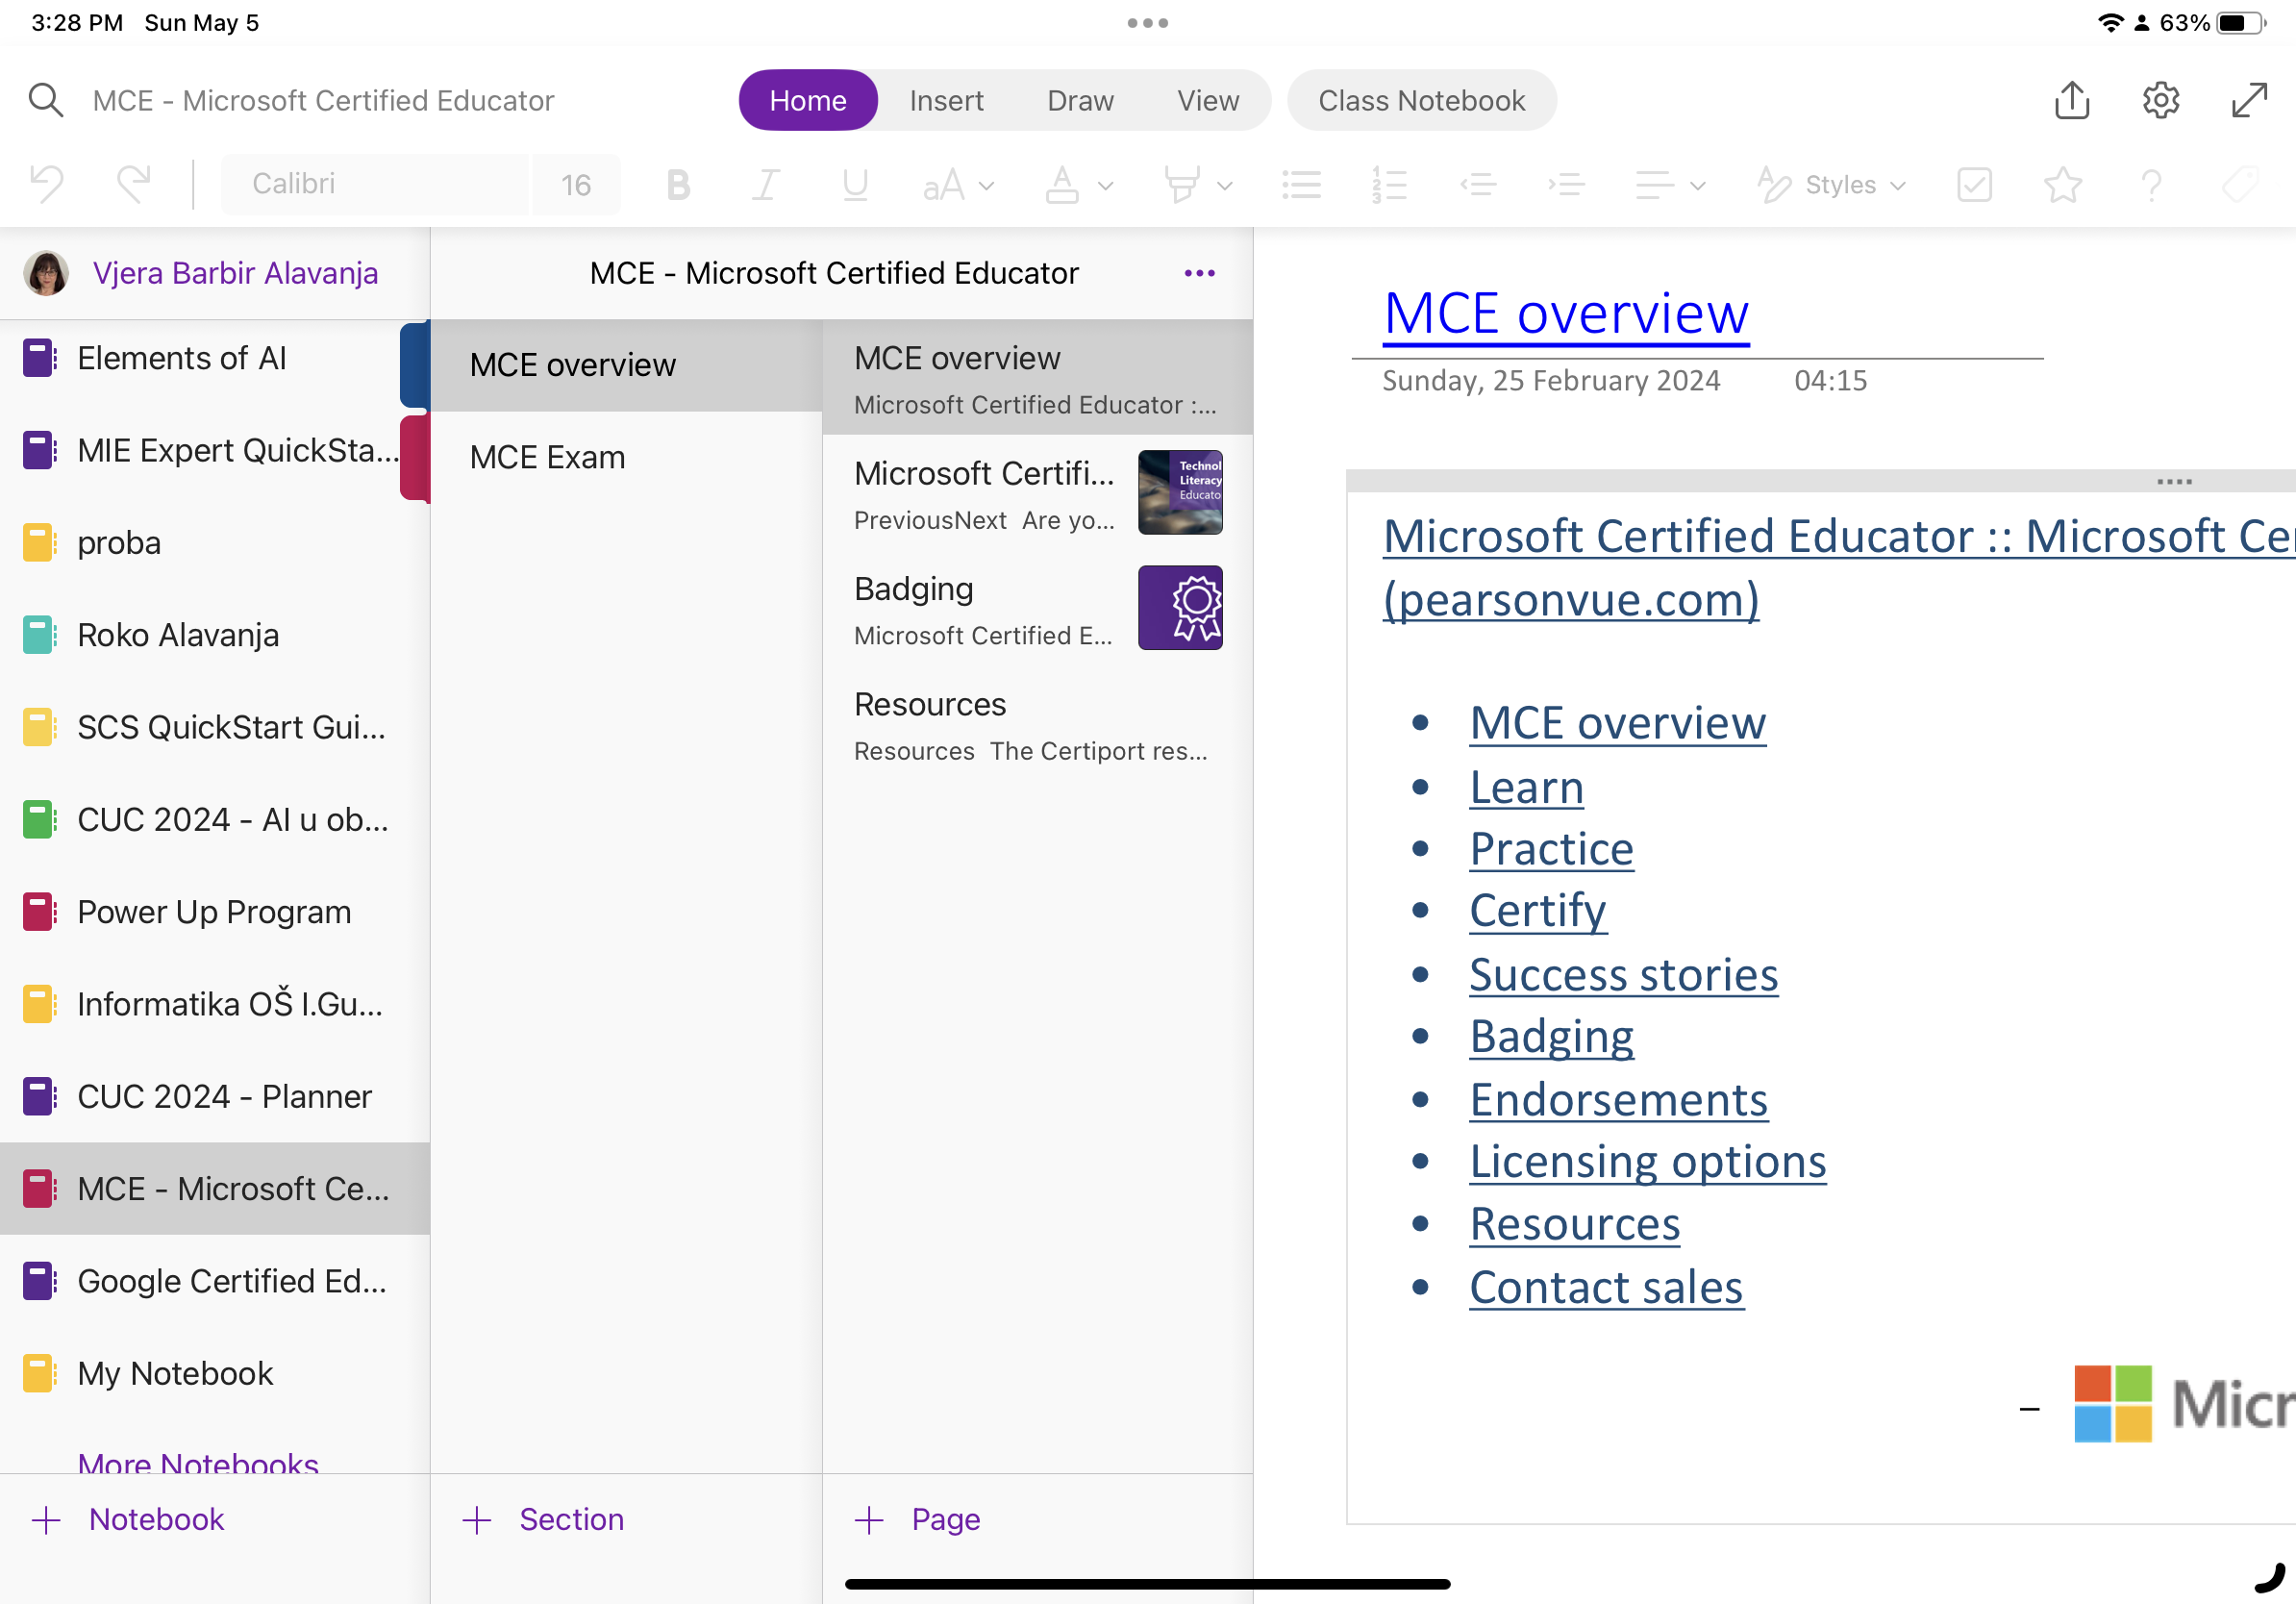Open the Informatika OŠ notebook
The height and width of the screenshot is (1604, 2296).
(x=215, y=1004)
